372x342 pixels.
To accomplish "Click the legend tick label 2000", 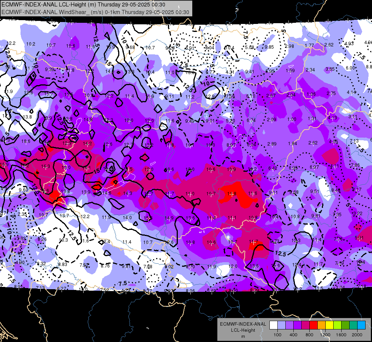I will click(x=357, y=335).
